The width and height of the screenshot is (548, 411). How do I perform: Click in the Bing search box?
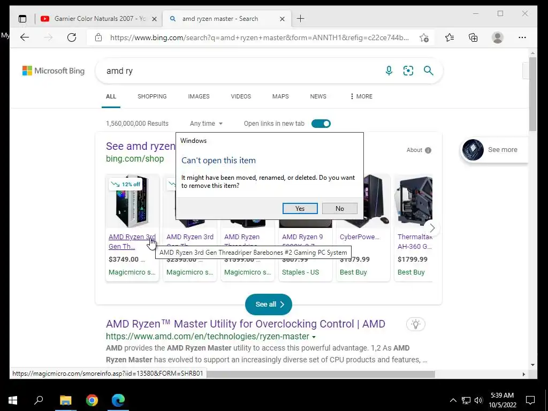241,71
